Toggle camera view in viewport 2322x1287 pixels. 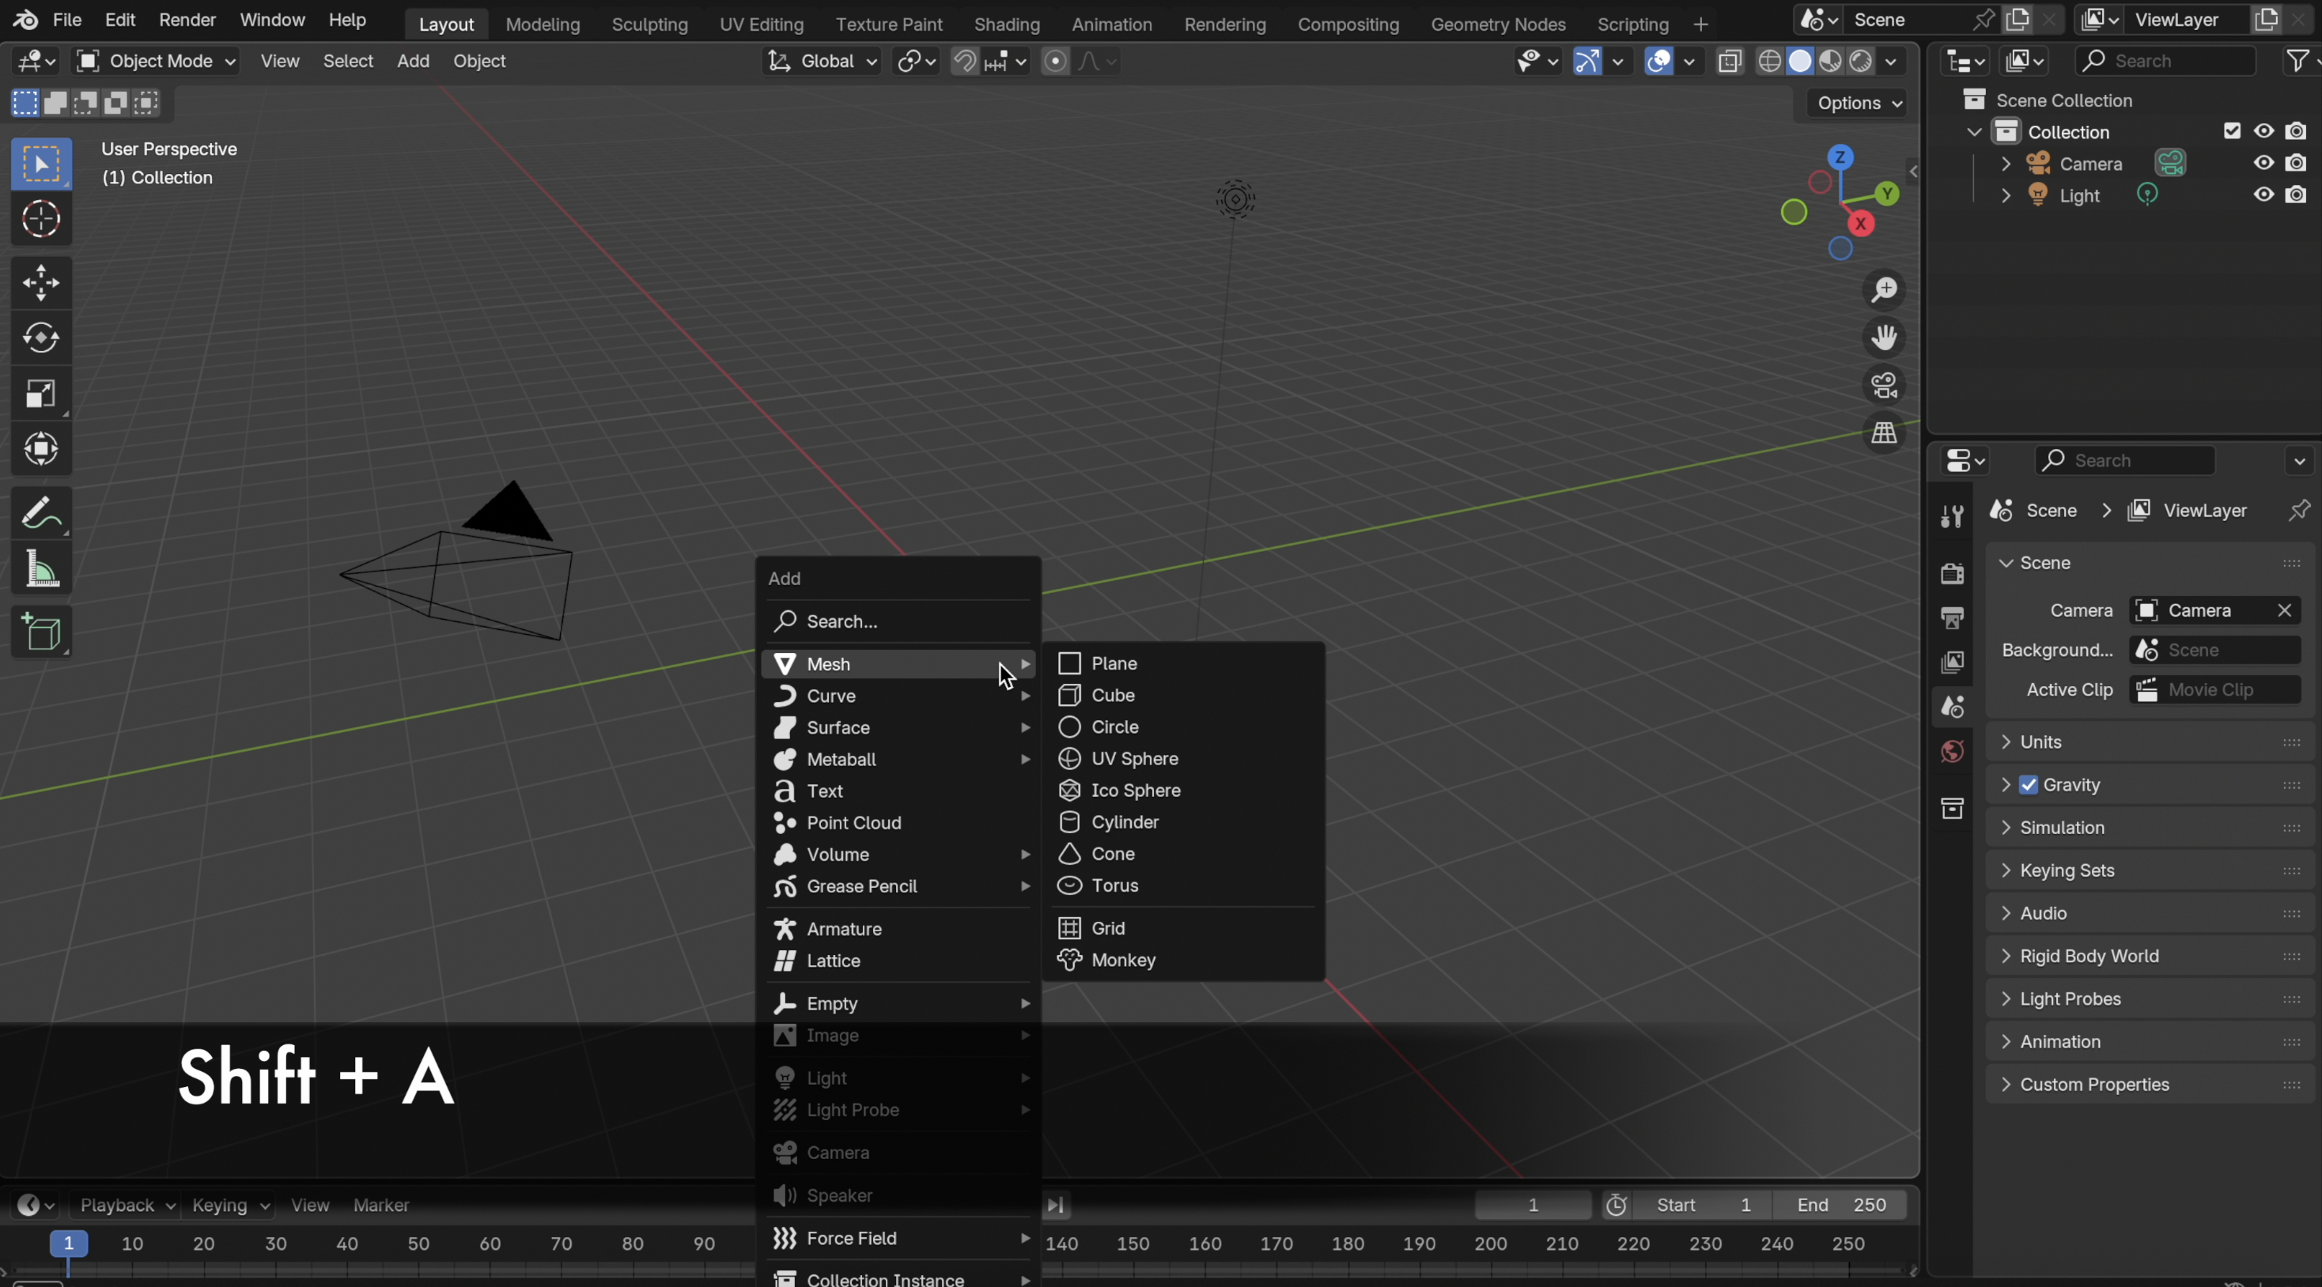click(1884, 386)
